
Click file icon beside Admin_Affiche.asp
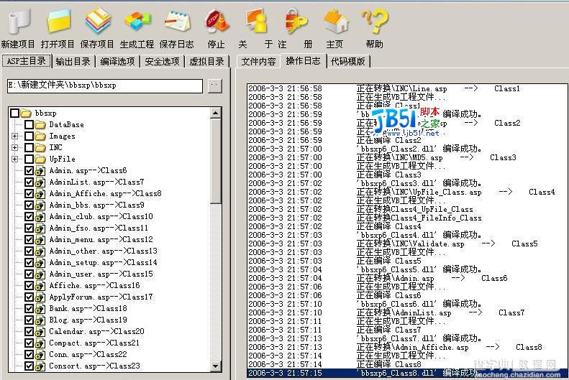pos(40,193)
